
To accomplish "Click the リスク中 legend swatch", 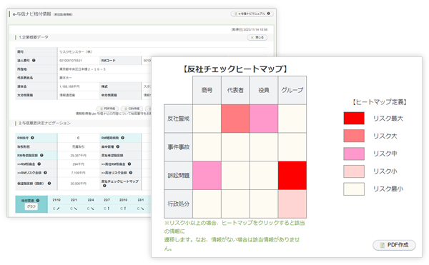I will (x=354, y=154).
